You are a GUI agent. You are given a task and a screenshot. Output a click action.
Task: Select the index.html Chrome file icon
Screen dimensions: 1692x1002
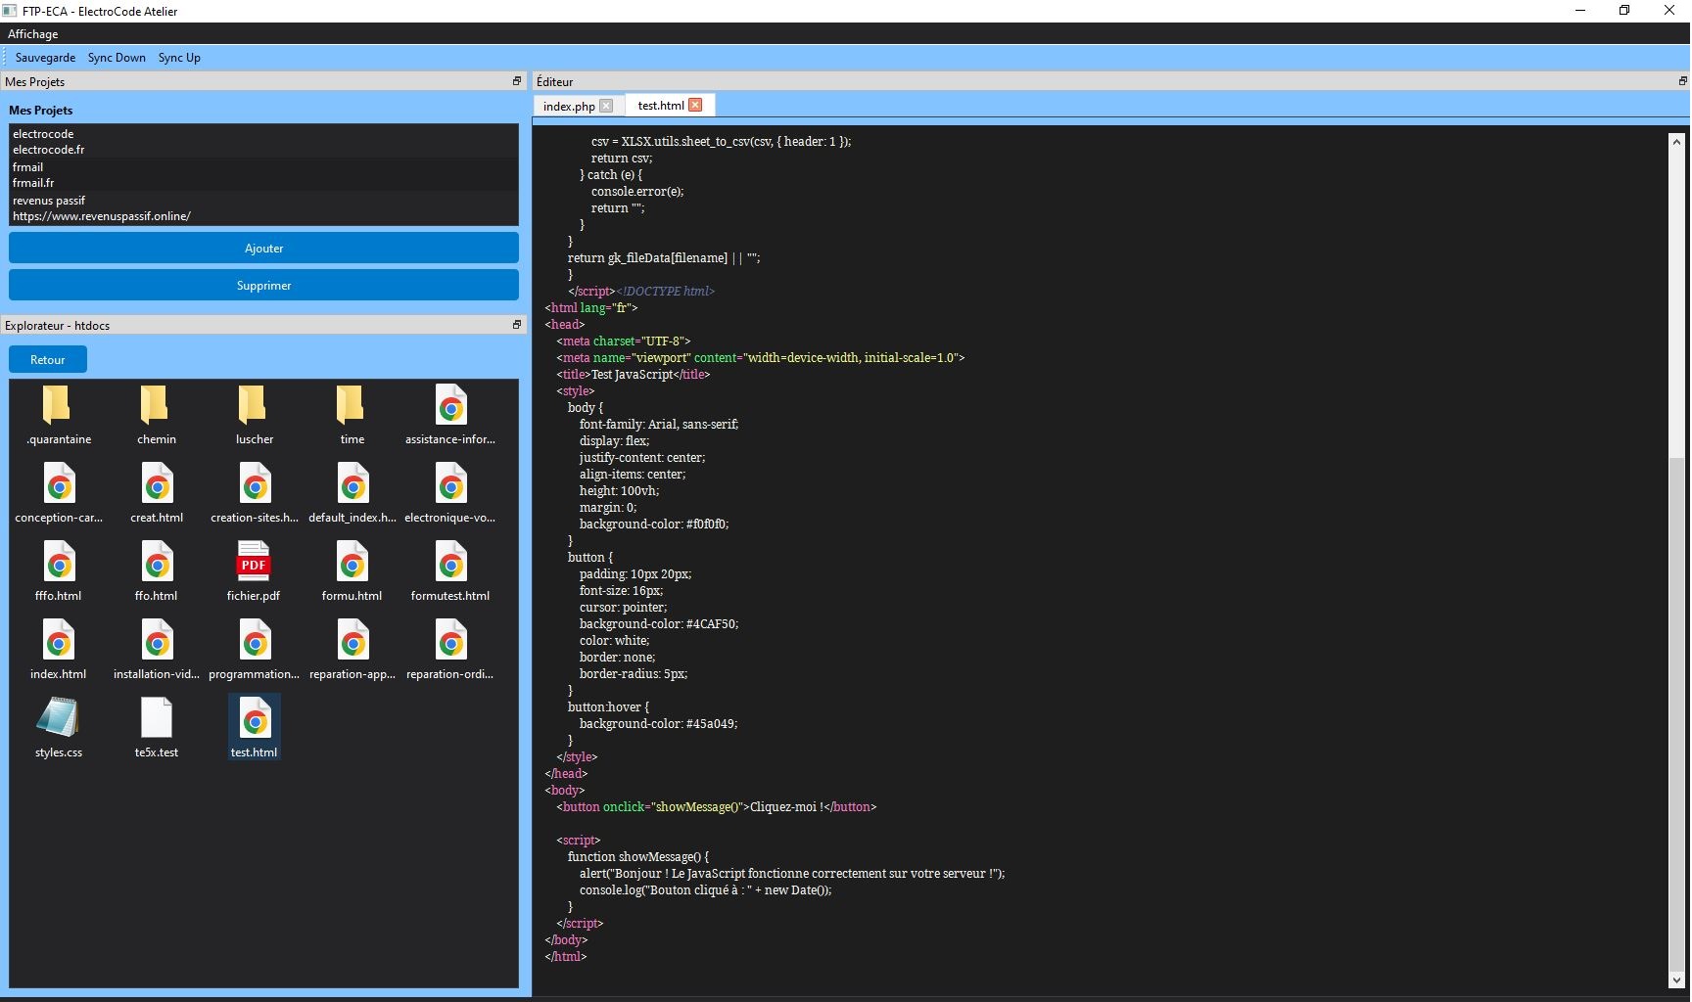coord(58,642)
